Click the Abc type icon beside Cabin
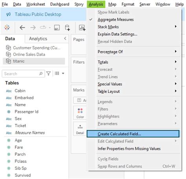Viewport: 186px width, 179px height. point(9,91)
